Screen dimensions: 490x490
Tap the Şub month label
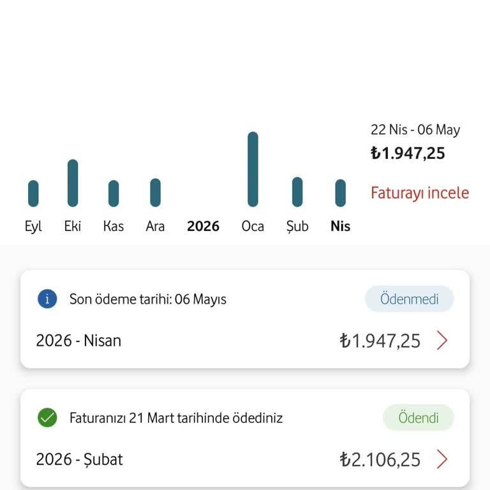(297, 226)
